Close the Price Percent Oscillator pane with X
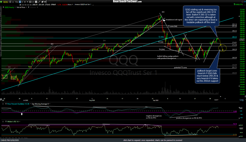Screen dimensions: 246x142 click(x=3, y=104)
